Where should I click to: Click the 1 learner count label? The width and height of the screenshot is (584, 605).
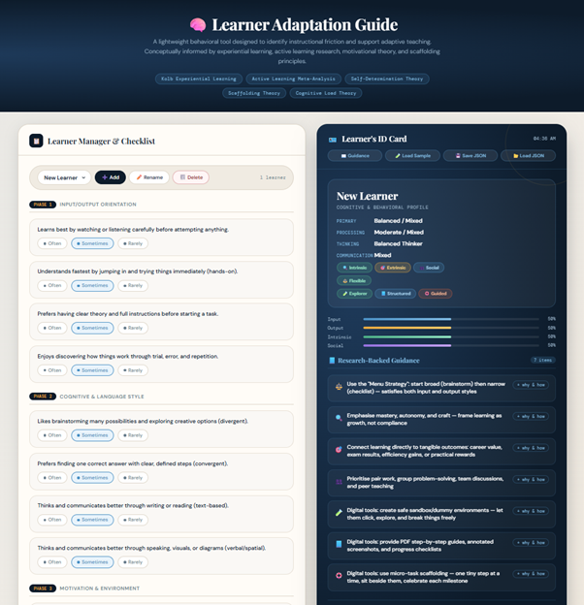(x=273, y=177)
